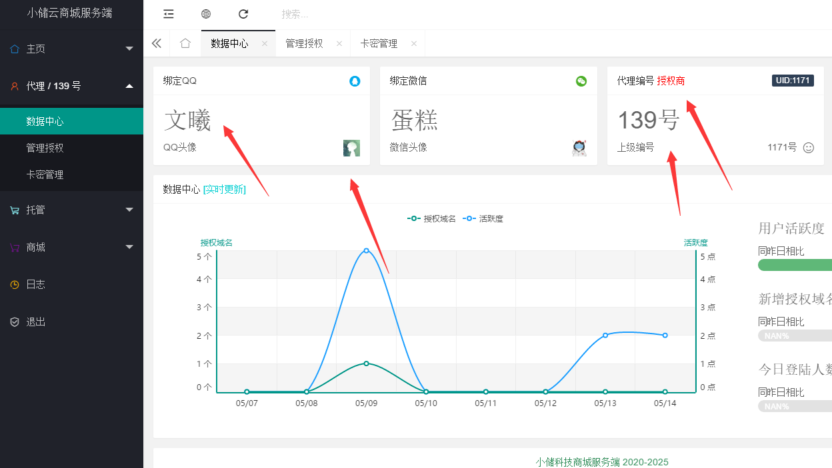Screen dimensions: 832x468
Task: Click the QQ头像 avatar thumbnail
Action: [351, 147]
